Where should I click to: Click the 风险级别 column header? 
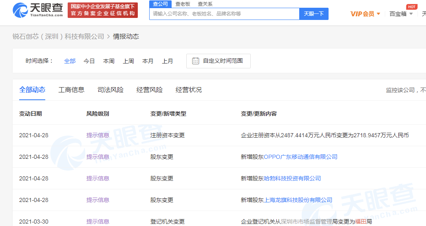click(x=98, y=114)
